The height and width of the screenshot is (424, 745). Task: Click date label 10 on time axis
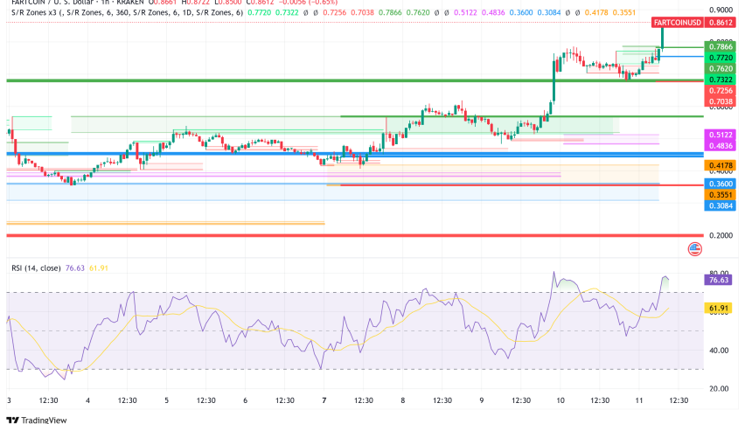pyautogui.click(x=560, y=400)
